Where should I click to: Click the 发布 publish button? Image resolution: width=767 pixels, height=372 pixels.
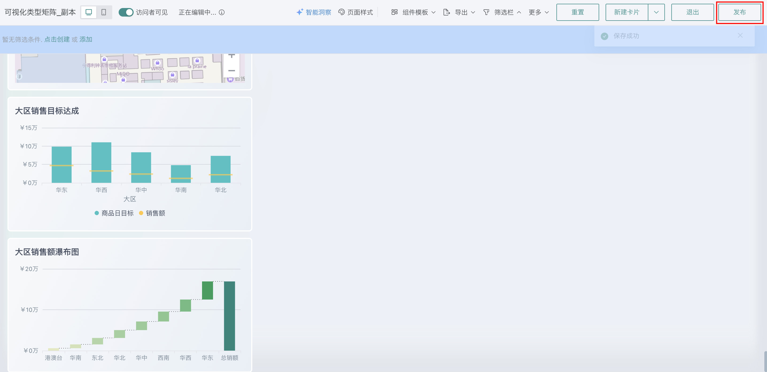point(739,12)
